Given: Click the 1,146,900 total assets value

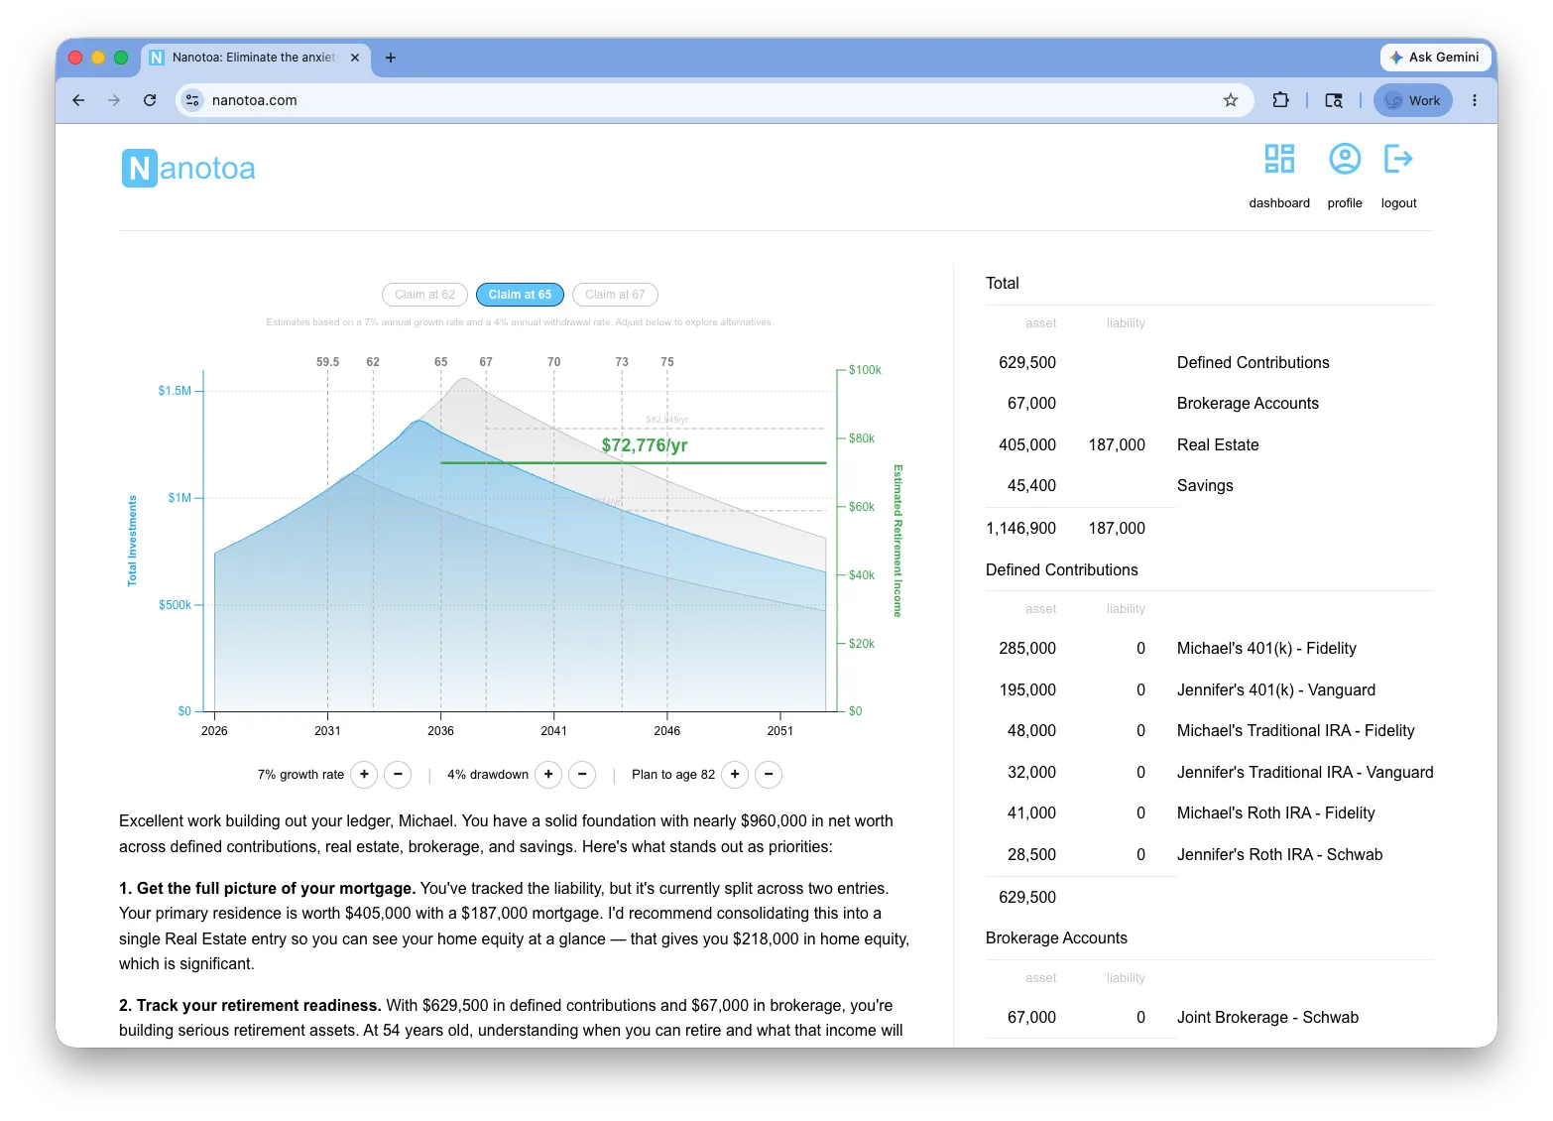Looking at the screenshot, I should pyautogui.click(x=1020, y=529).
